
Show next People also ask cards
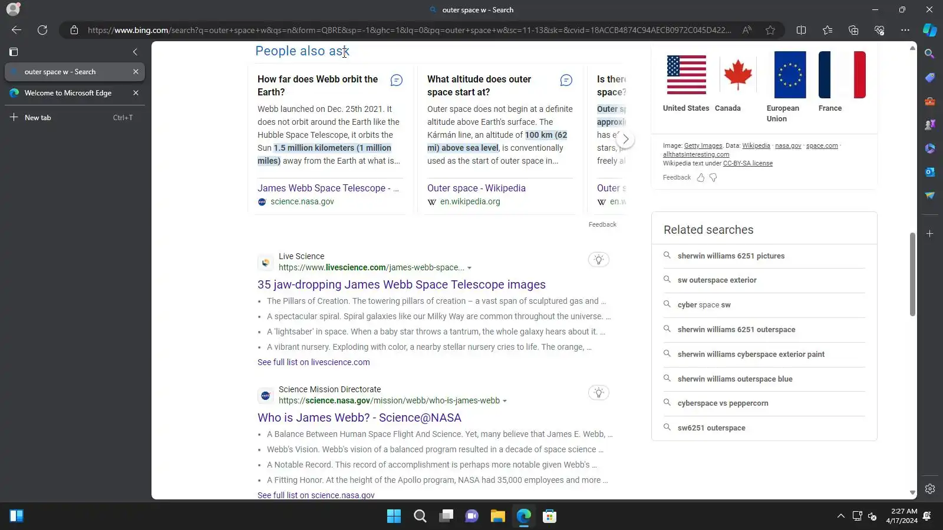point(626,140)
